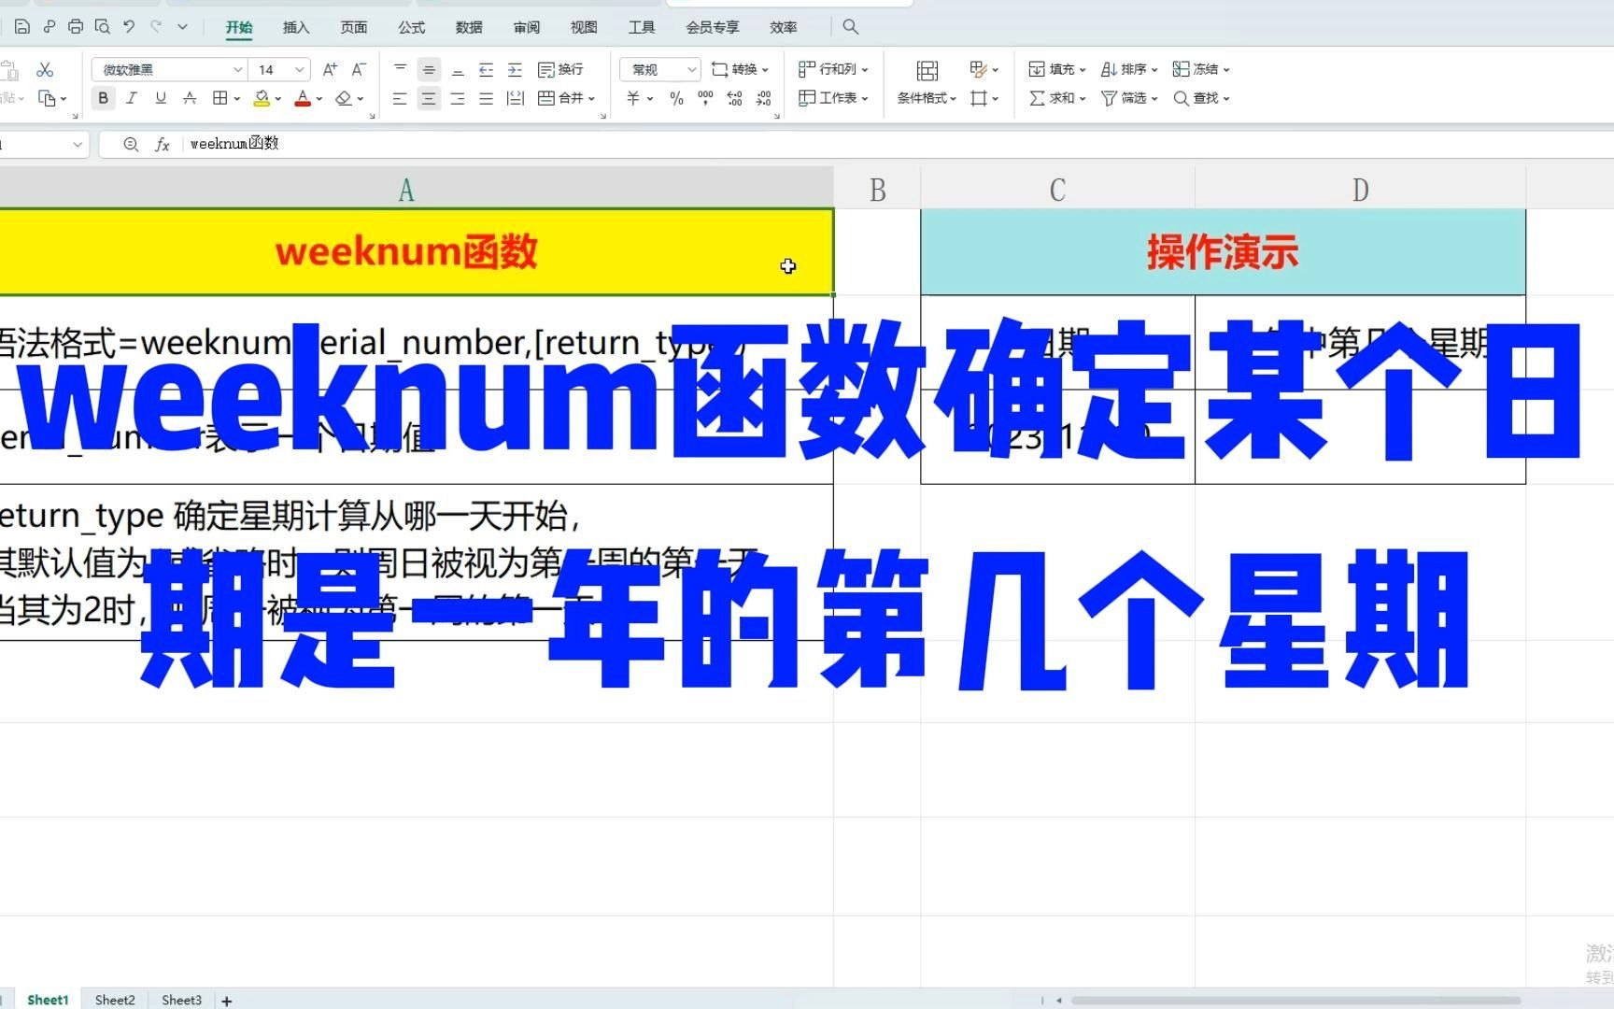Viewport: 1614px width, 1009px height.
Task: Click the Decrease Decimal icon
Action: [764, 98]
